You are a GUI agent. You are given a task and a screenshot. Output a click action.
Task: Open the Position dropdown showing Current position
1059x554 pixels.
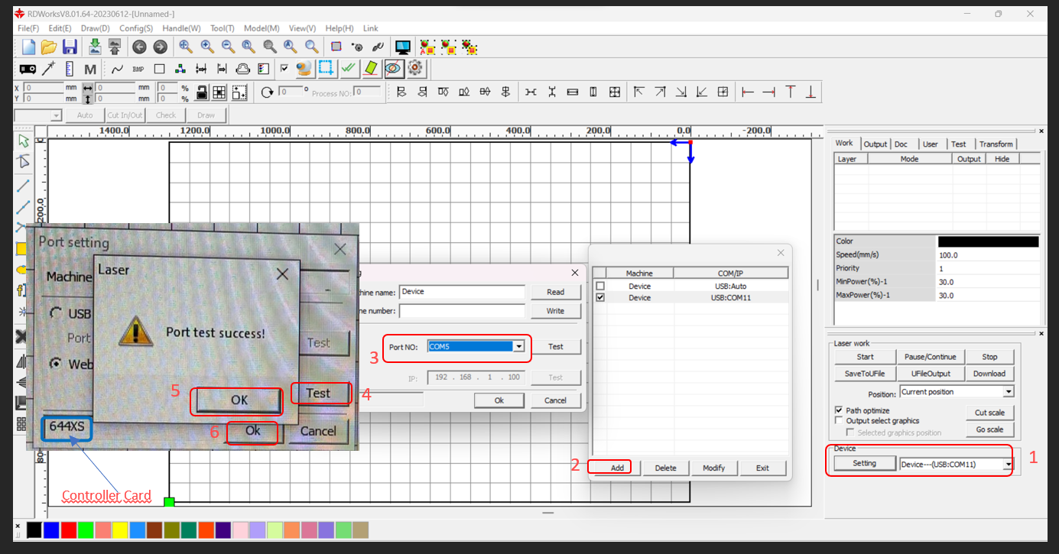tap(1009, 392)
